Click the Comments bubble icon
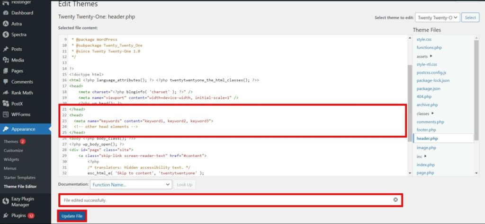Screen dimensions: 485x224 point(5,82)
